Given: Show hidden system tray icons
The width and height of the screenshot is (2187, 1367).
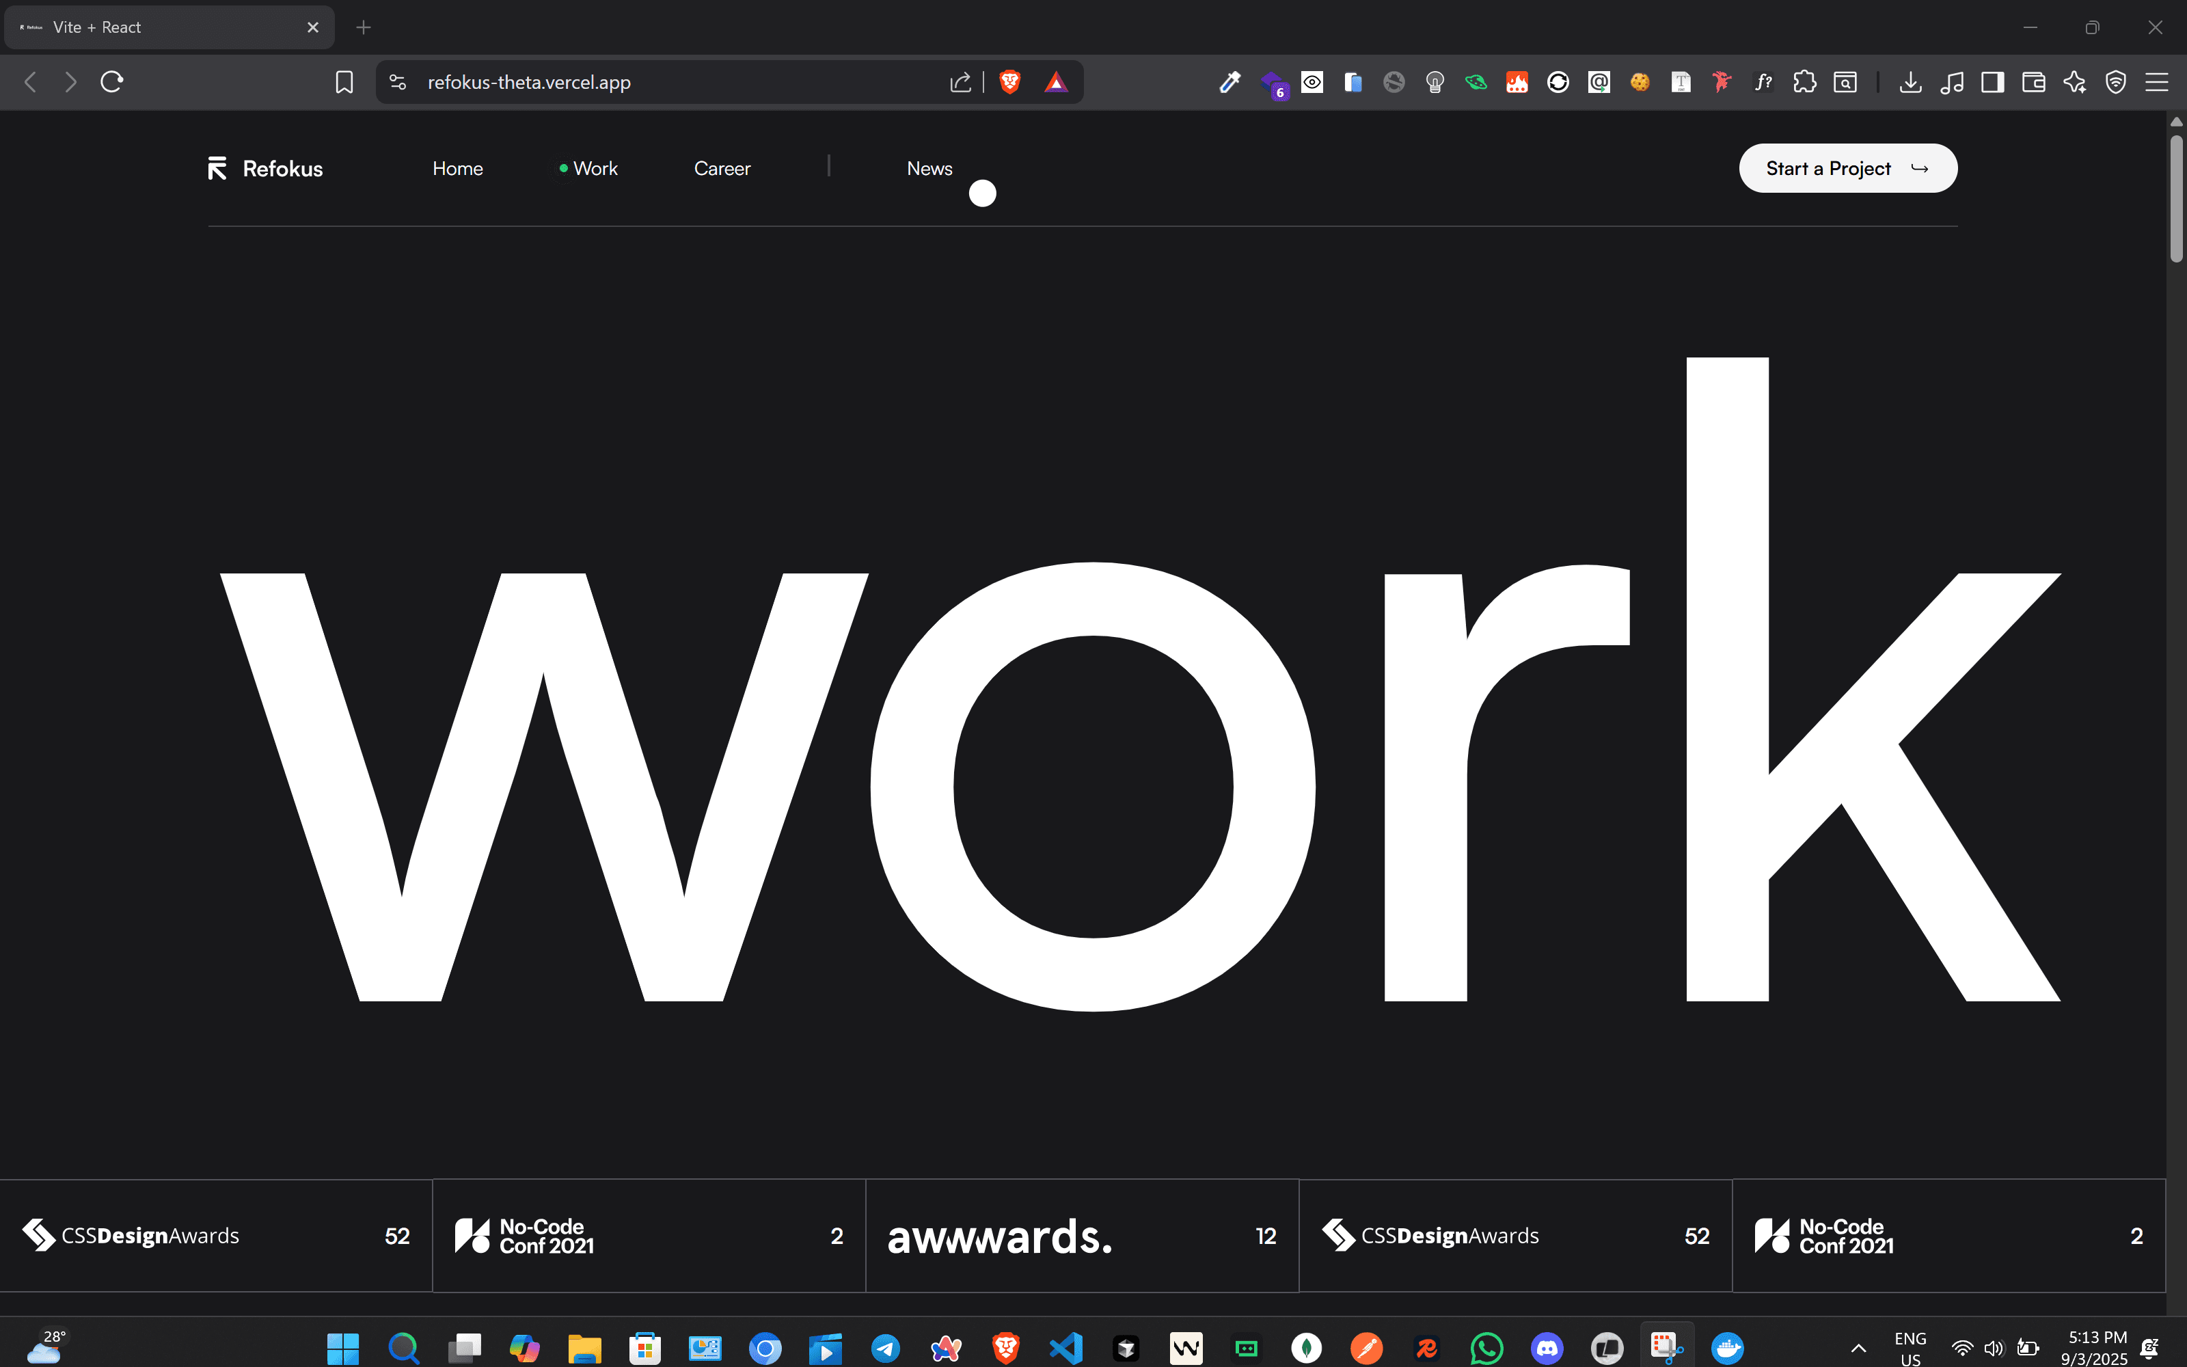Looking at the screenshot, I should (1858, 1348).
